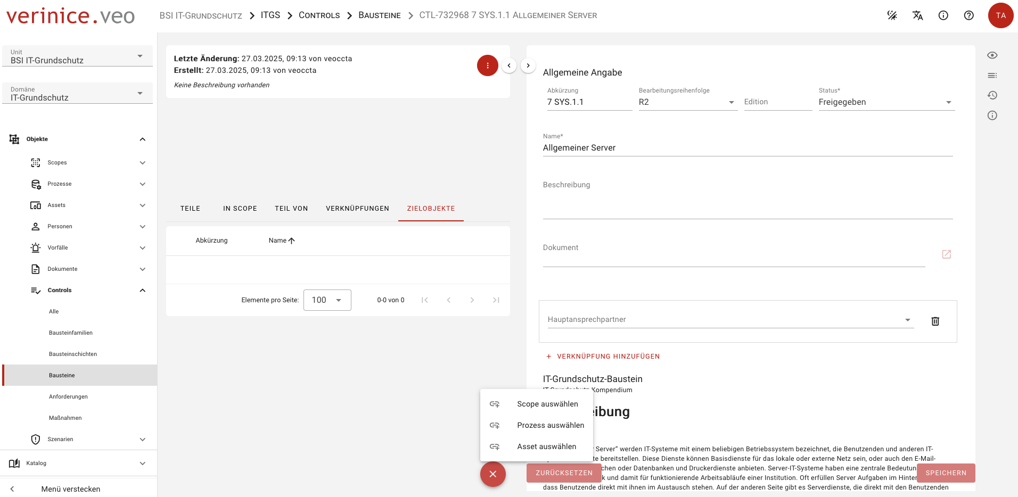
Task: Click the Speichern button
Action: 946,473
